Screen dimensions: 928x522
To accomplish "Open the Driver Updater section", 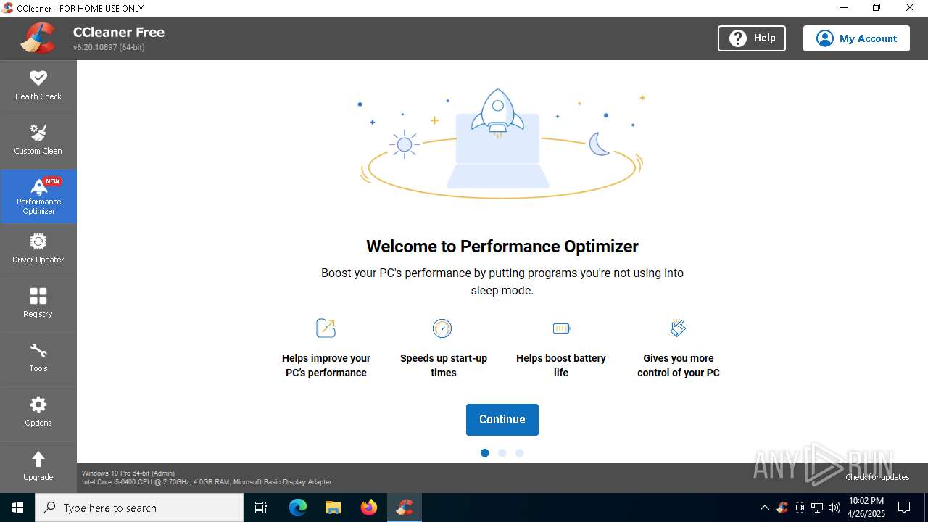I will point(38,250).
